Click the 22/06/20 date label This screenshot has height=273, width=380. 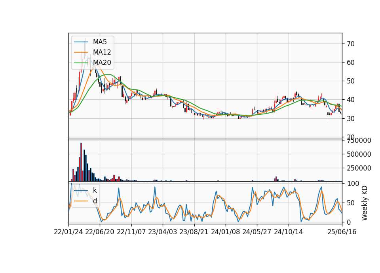(x=100, y=232)
